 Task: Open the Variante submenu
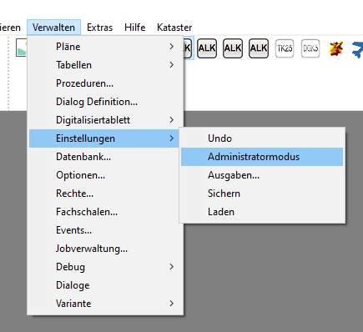pos(105,304)
